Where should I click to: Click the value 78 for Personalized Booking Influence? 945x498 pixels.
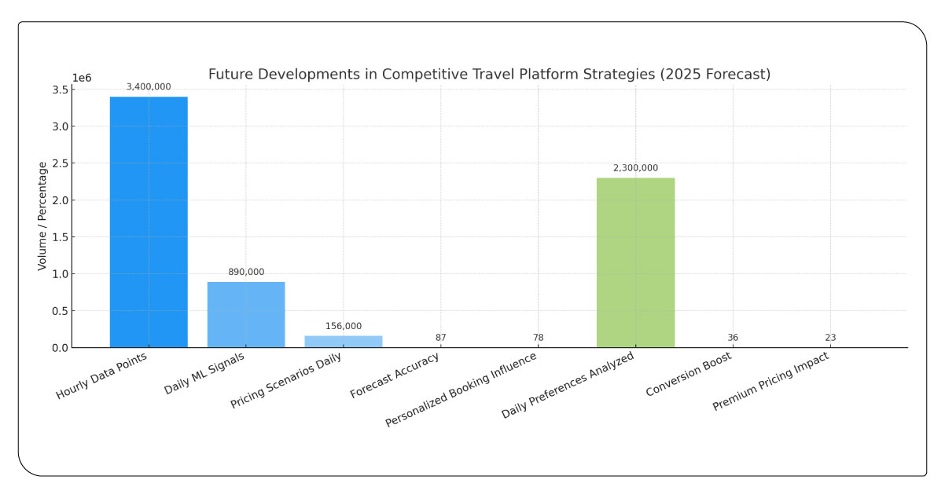[538, 335]
